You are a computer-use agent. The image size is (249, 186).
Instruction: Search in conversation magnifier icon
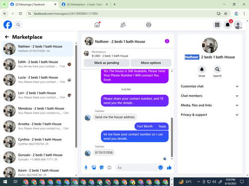click(x=217, y=69)
